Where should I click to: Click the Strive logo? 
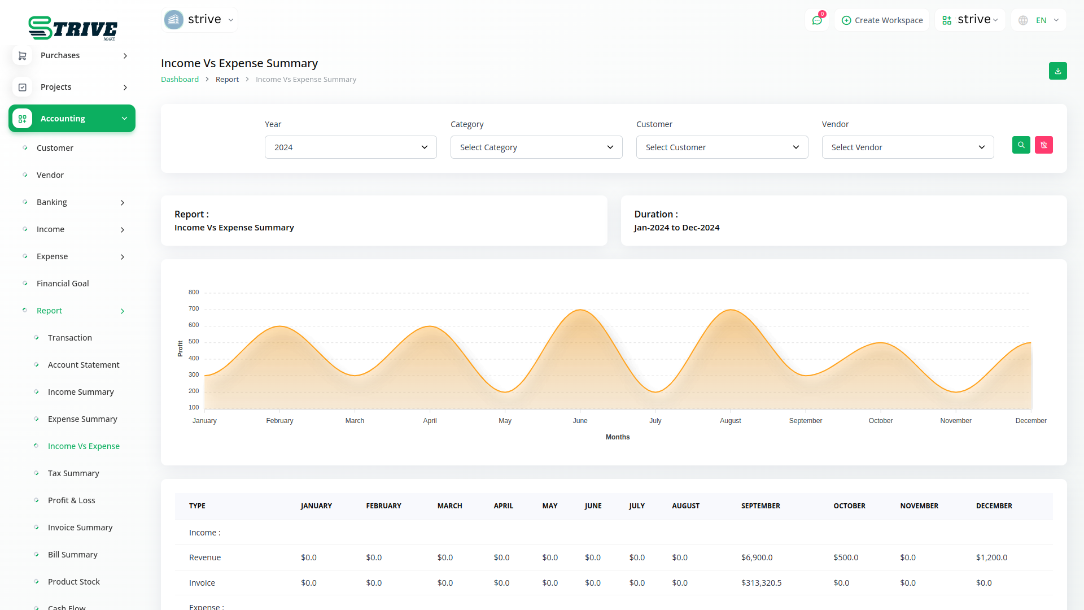(x=73, y=28)
